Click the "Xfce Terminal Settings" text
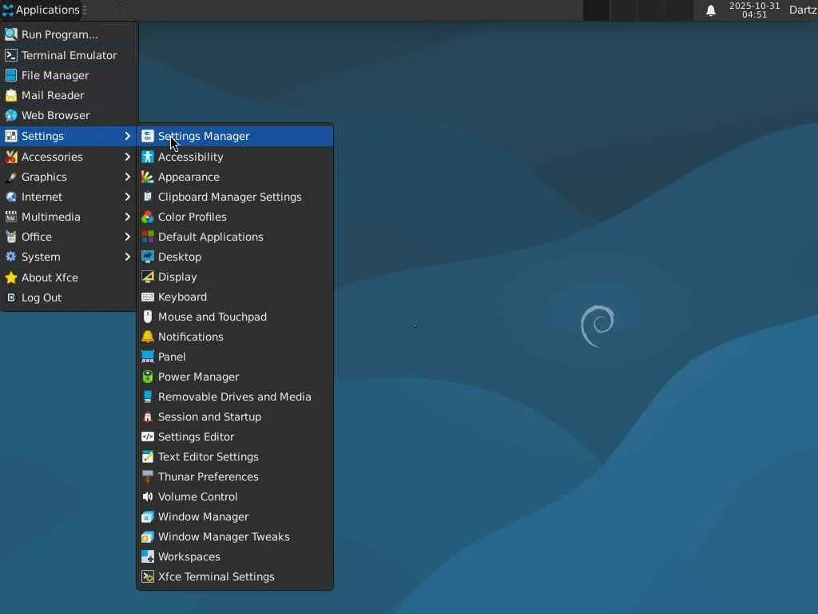818x614 pixels. (x=216, y=577)
